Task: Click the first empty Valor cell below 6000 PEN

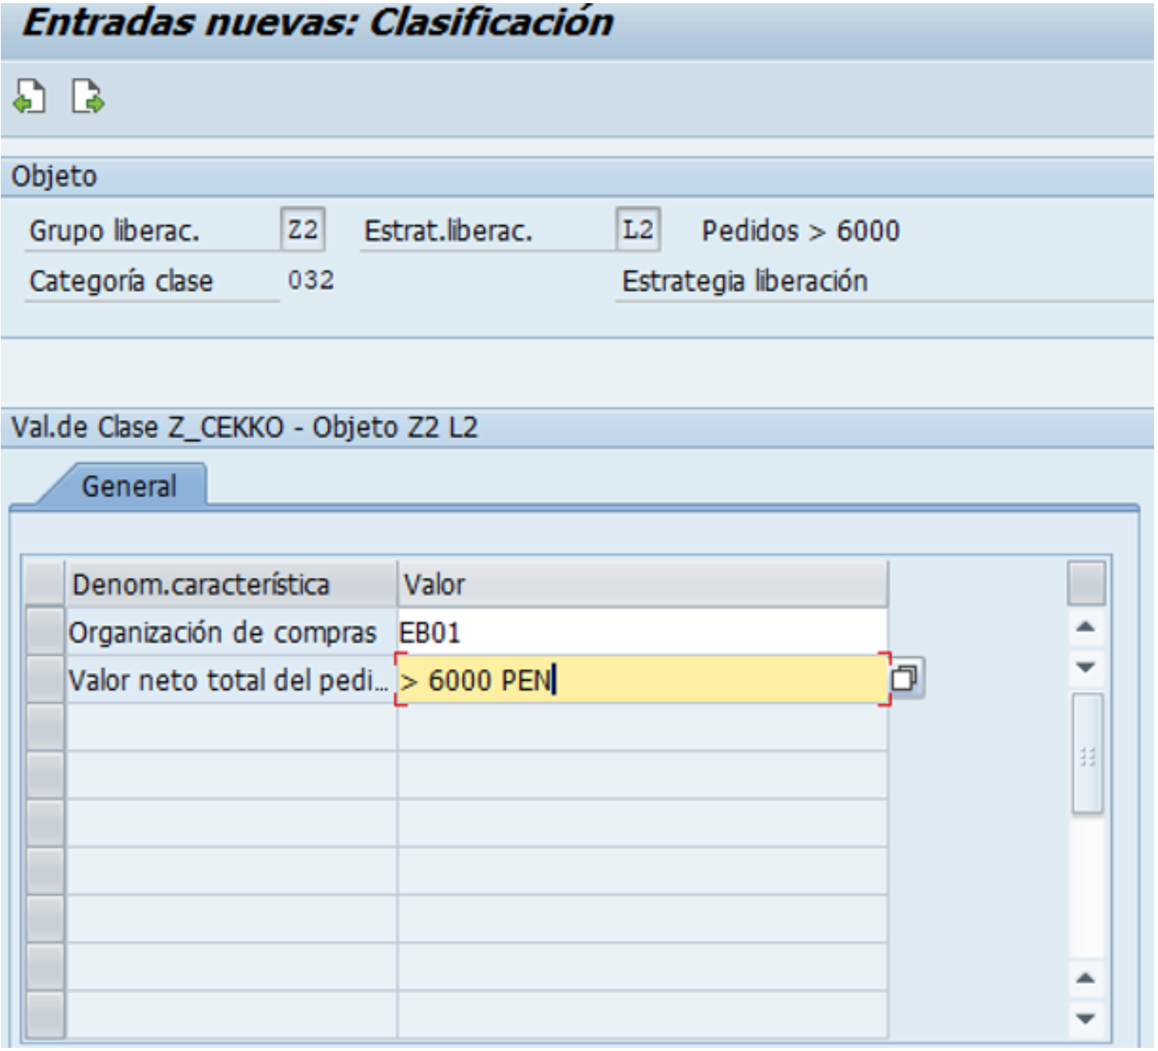Action: (x=642, y=727)
